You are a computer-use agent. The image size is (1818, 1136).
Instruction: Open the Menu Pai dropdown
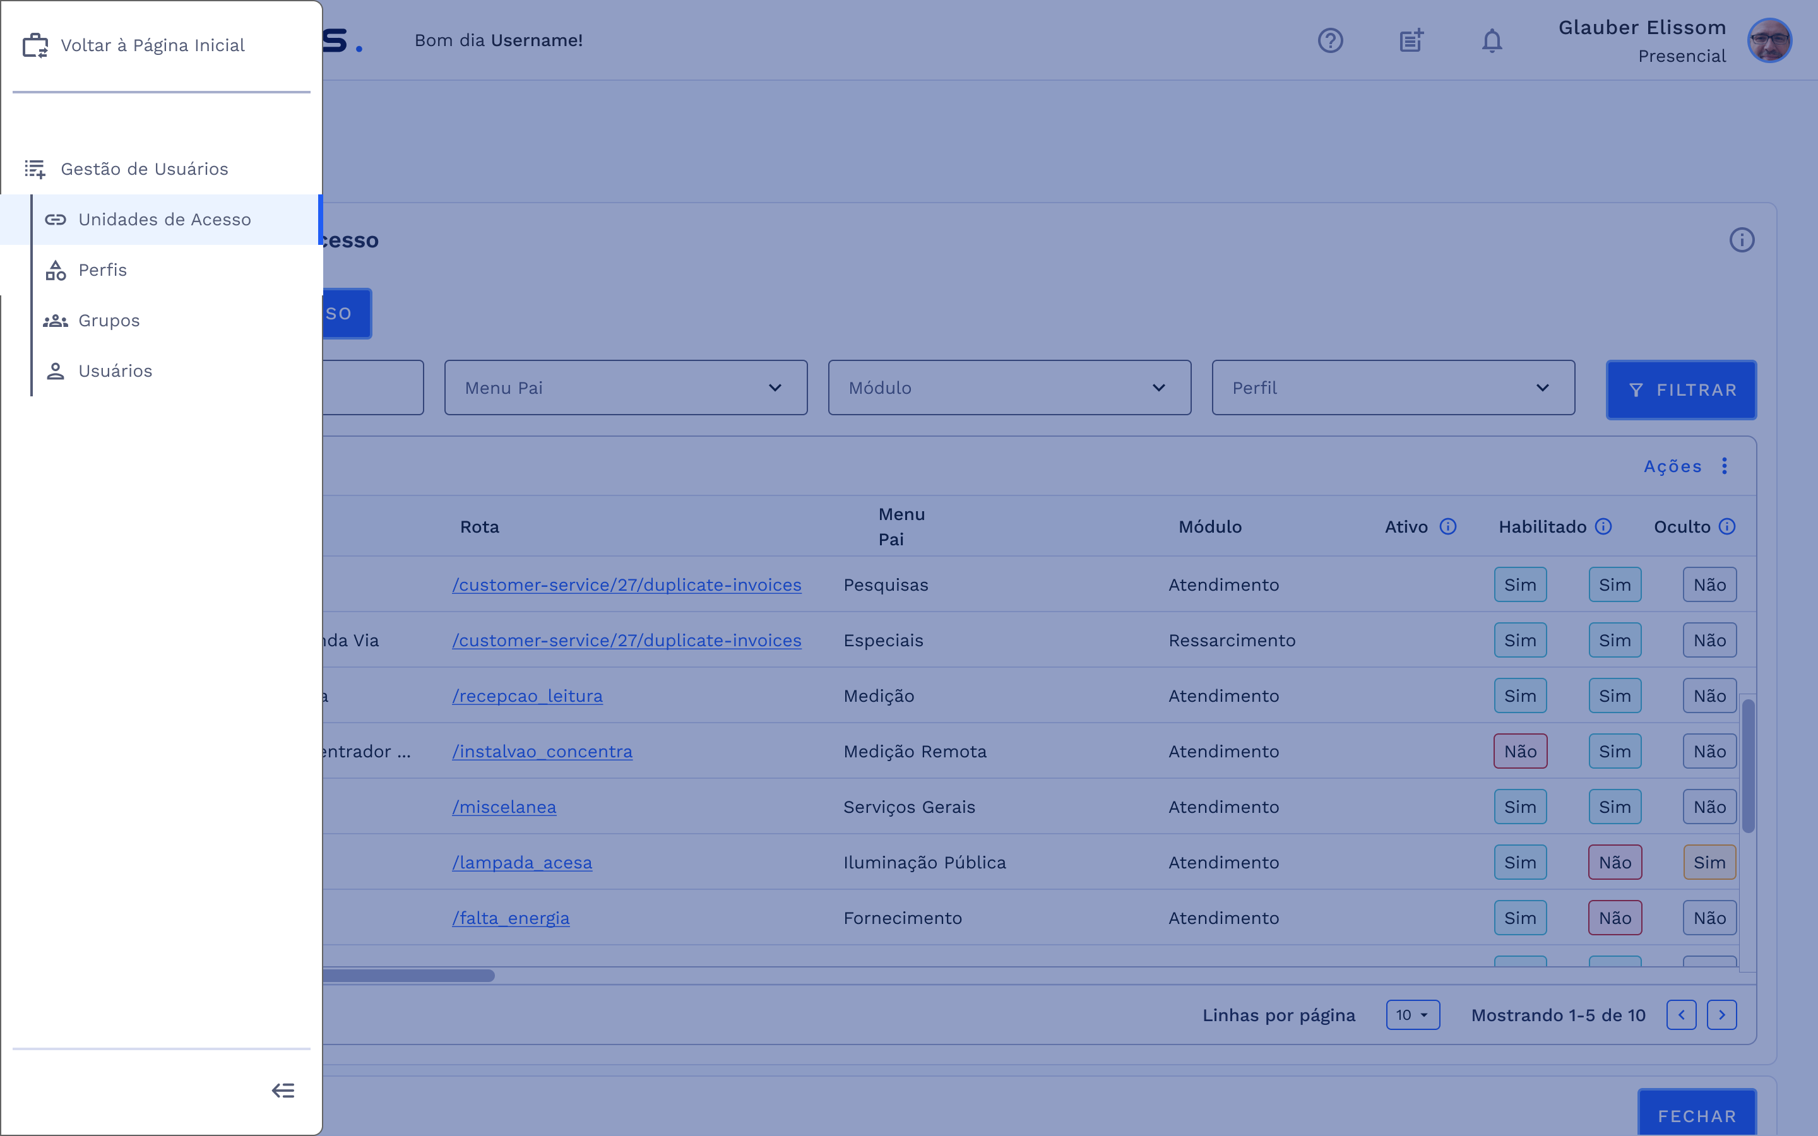click(x=625, y=388)
